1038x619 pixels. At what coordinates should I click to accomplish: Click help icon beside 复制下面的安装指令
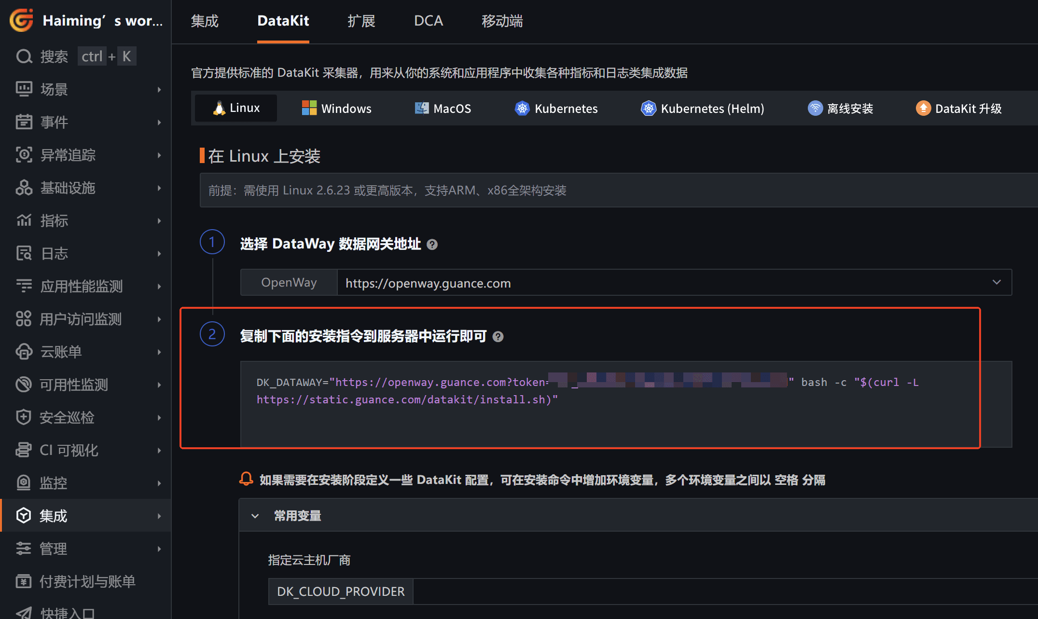pos(498,337)
